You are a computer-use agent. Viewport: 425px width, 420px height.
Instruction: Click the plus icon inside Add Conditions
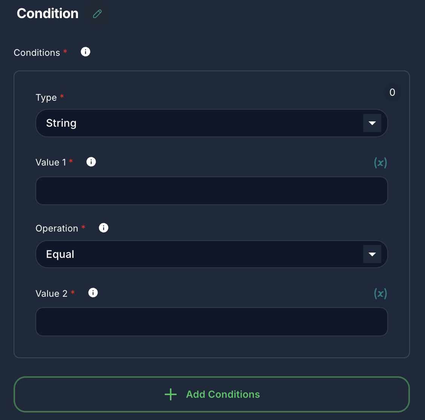[170, 394]
